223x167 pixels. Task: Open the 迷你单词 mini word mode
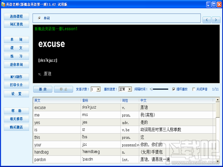[x=17, y=65]
